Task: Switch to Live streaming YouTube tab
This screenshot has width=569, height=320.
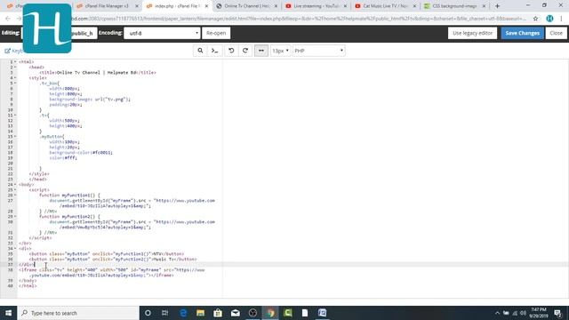Action: pos(316,6)
